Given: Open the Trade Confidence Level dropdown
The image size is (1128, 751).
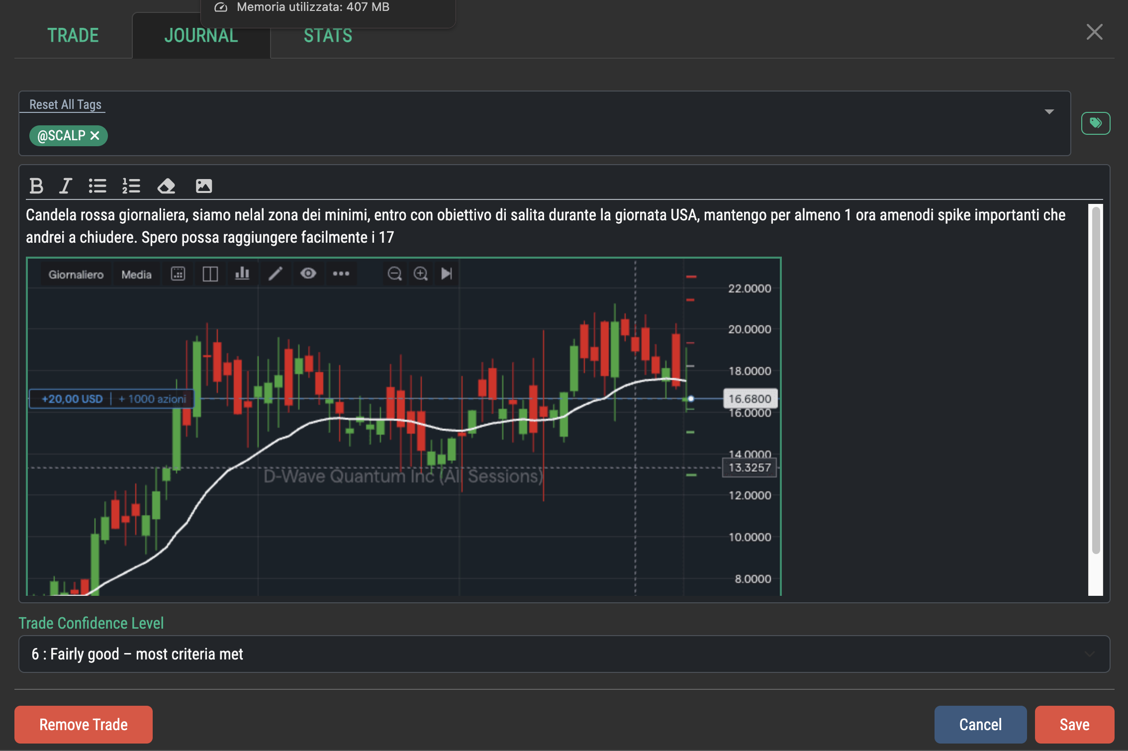Looking at the screenshot, I should (564, 654).
